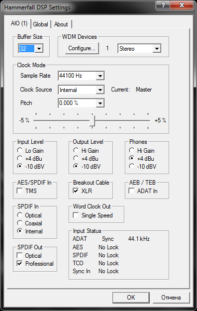
Task: Click the -5 % pitch label
Action: coord(24,120)
